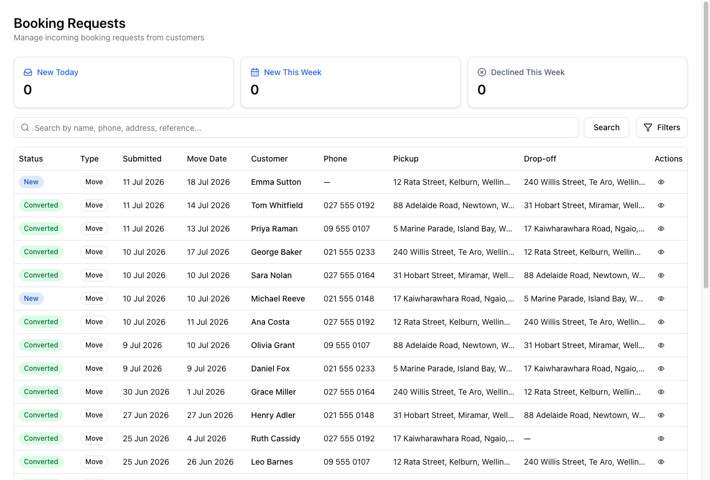Open Michael Reeve's request eye icon
This screenshot has height=480, width=710.
[661, 299]
